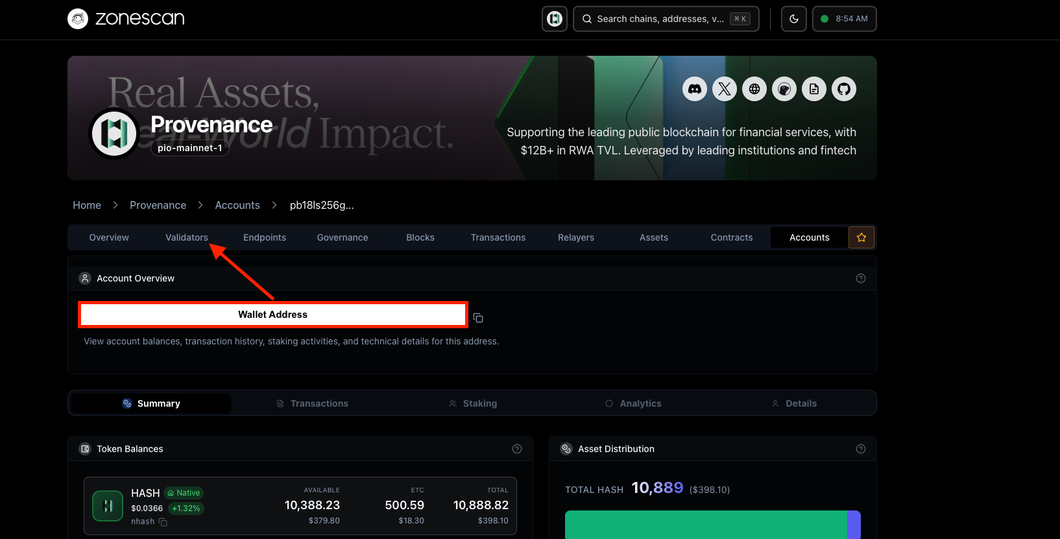
Task: Open the Accounts breadcrumb link
Action: 237,205
